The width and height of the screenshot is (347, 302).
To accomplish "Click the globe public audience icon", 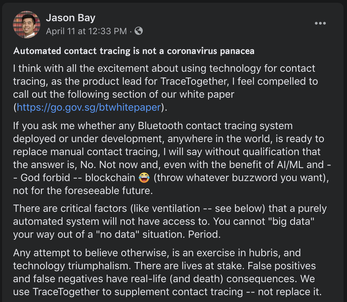I will (x=139, y=31).
